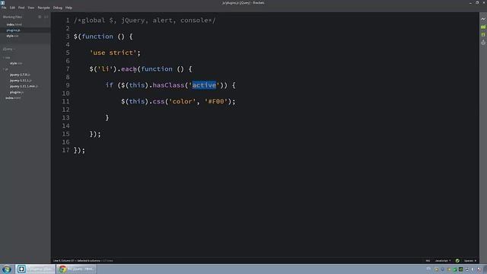Viewport: 487px width, 274px height.
Task: Click INS insert mode indicator
Action: click(x=428, y=260)
